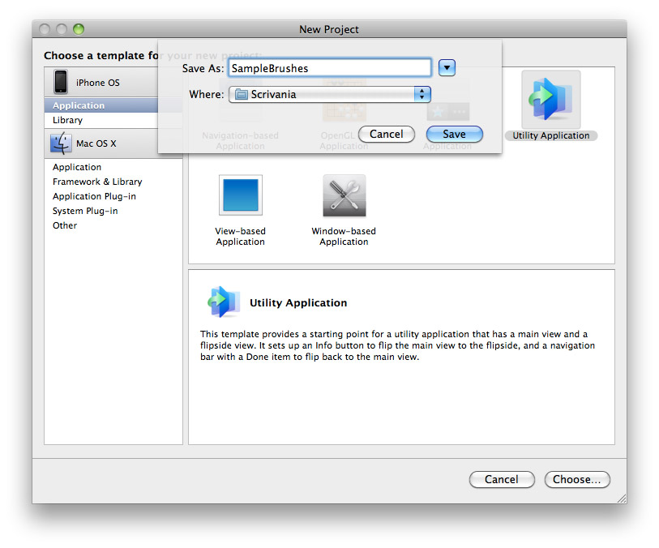Click the Scrivania folder icon in Where
Image resolution: width=659 pixels, height=548 pixels.
coord(241,95)
